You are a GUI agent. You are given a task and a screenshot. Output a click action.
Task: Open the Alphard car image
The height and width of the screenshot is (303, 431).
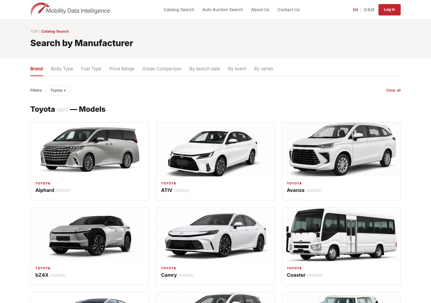click(x=90, y=149)
